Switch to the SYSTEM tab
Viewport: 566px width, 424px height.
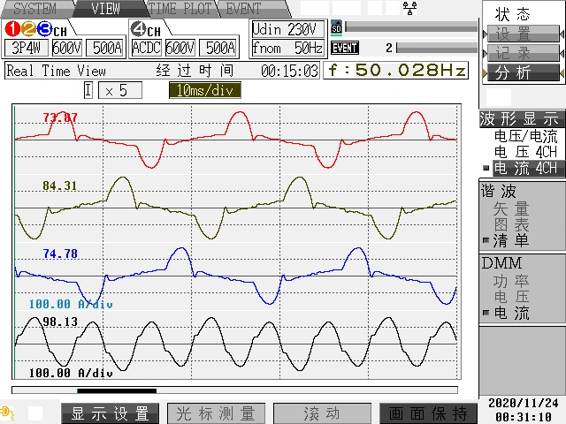click(x=34, y=9)
